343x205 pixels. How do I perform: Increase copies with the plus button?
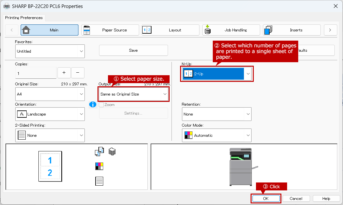pyautogui.click(x=64, y=73)
